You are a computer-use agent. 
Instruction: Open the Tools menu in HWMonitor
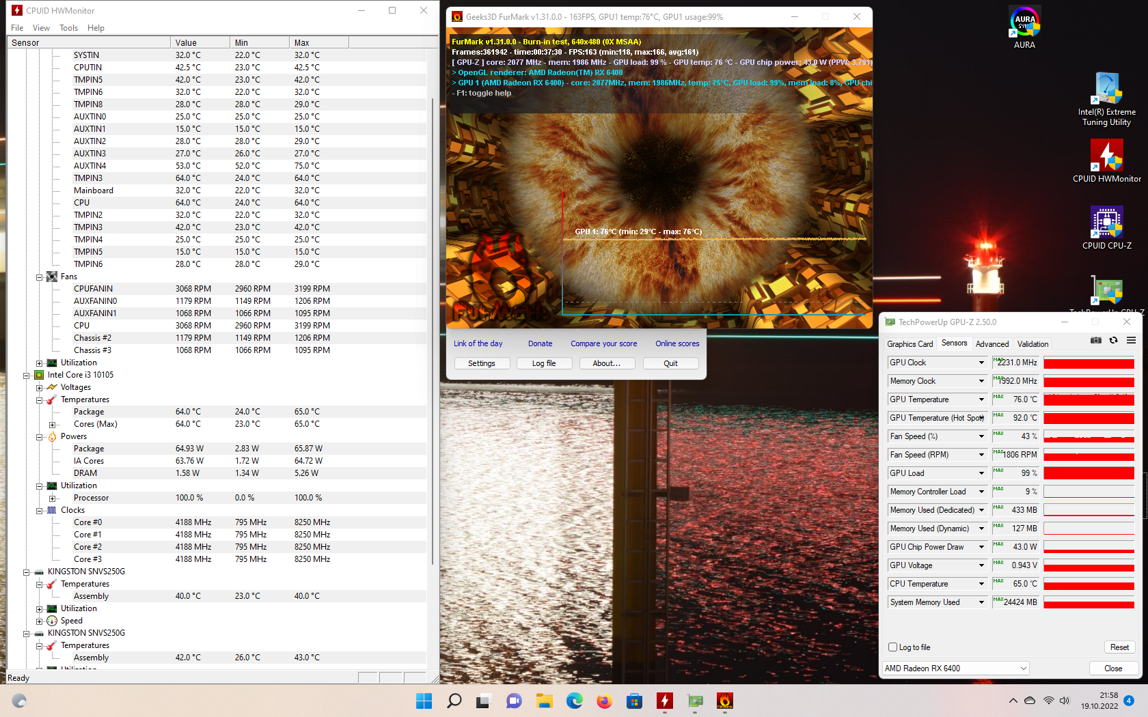tap(68, 28)
